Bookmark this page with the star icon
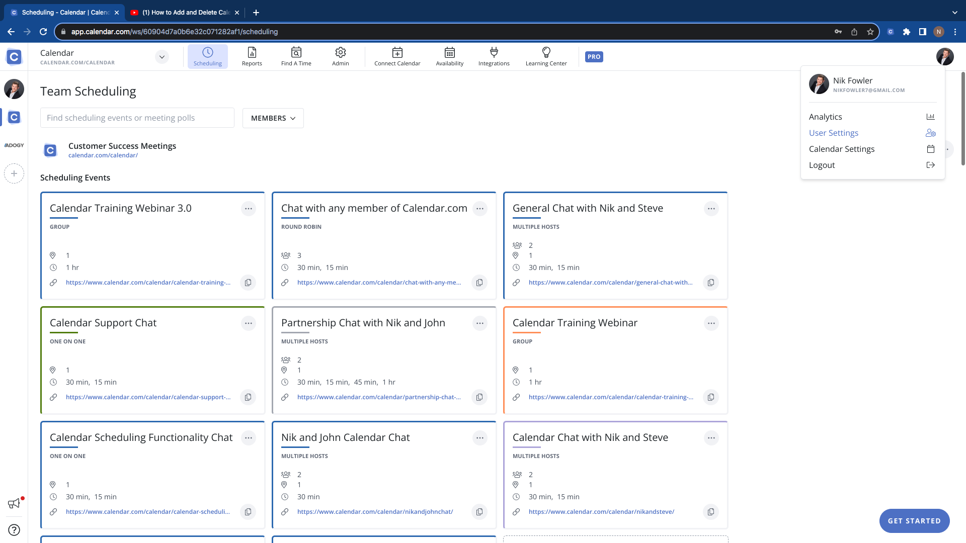 870,32
